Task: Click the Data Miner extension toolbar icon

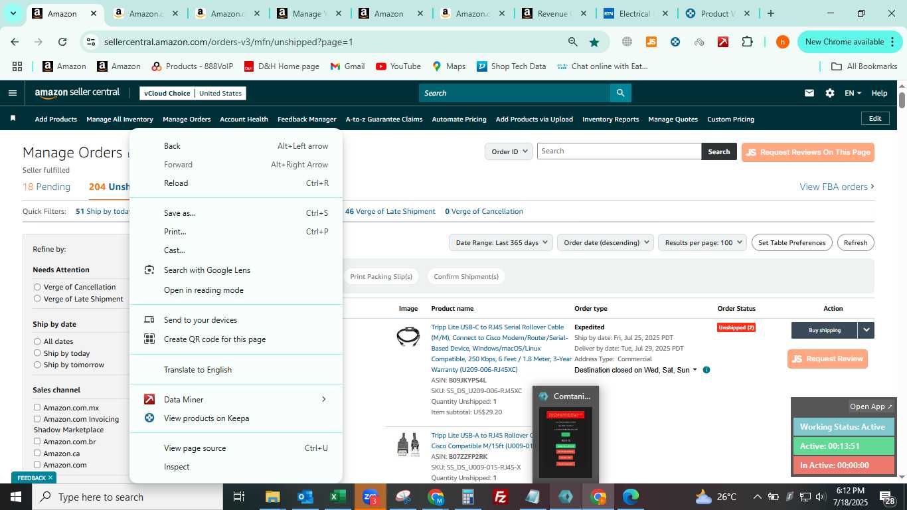Action: coord(723,42)
